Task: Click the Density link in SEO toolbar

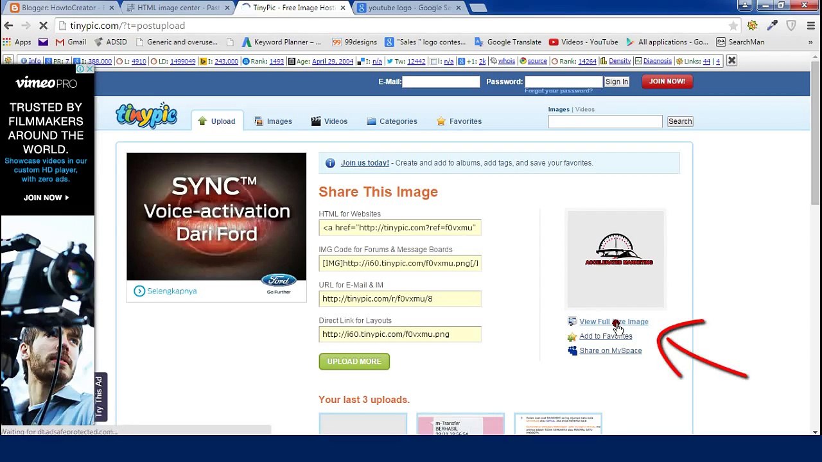Action: pyautogui.click(x=620, y=61)
